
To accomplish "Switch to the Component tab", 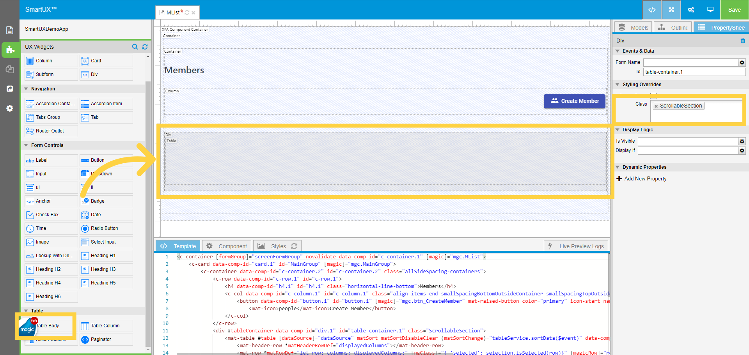I will [226, 245].
